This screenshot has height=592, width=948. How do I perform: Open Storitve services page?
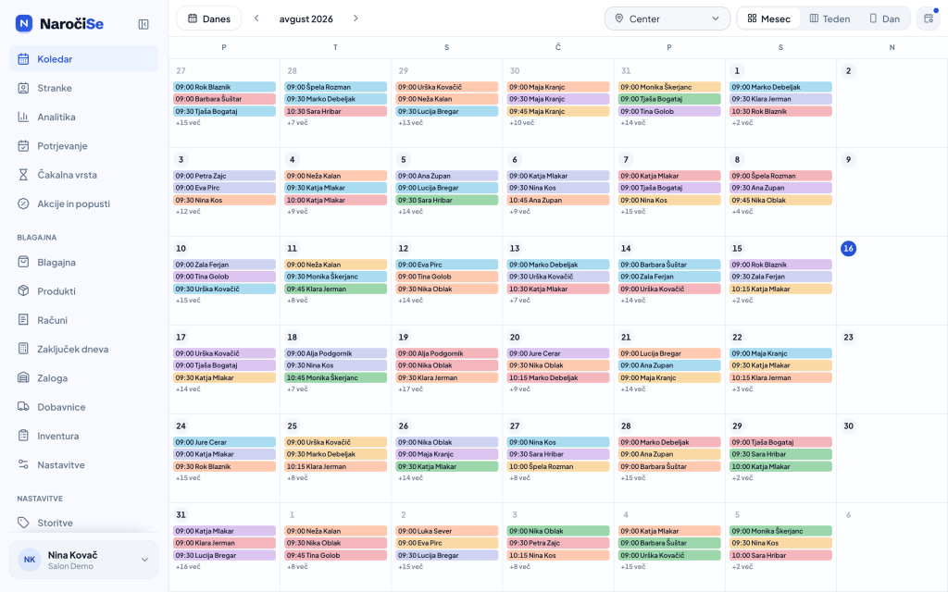(84, 524)
